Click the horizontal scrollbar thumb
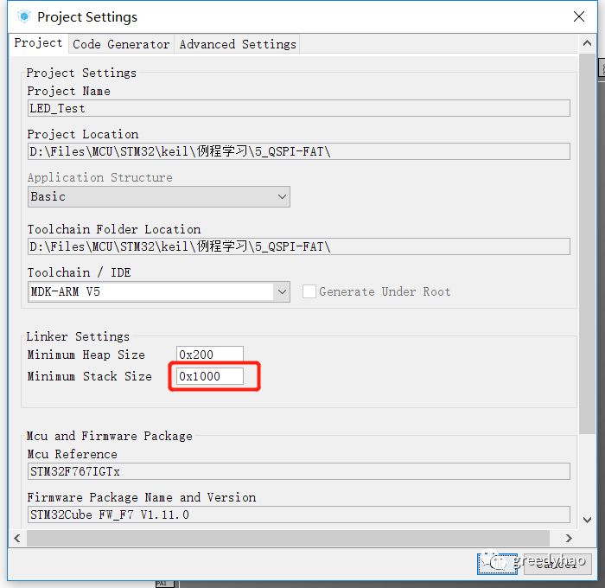The width and height of the screenshot is (605, 588). (x=288, y=538)
